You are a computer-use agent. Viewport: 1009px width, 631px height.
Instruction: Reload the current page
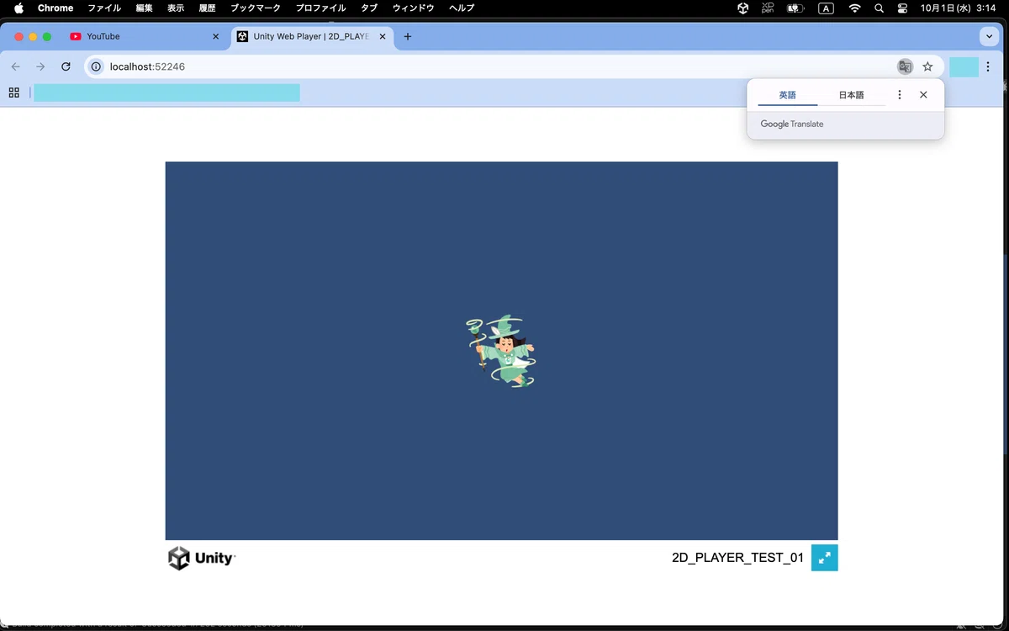point(66,66)
